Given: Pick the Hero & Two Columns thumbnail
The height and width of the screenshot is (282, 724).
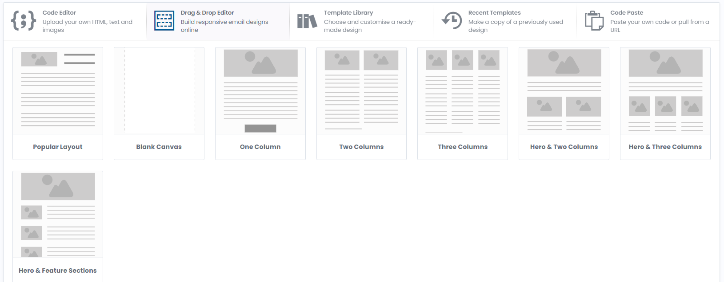Looking at the screenshot, I should 564,91.
